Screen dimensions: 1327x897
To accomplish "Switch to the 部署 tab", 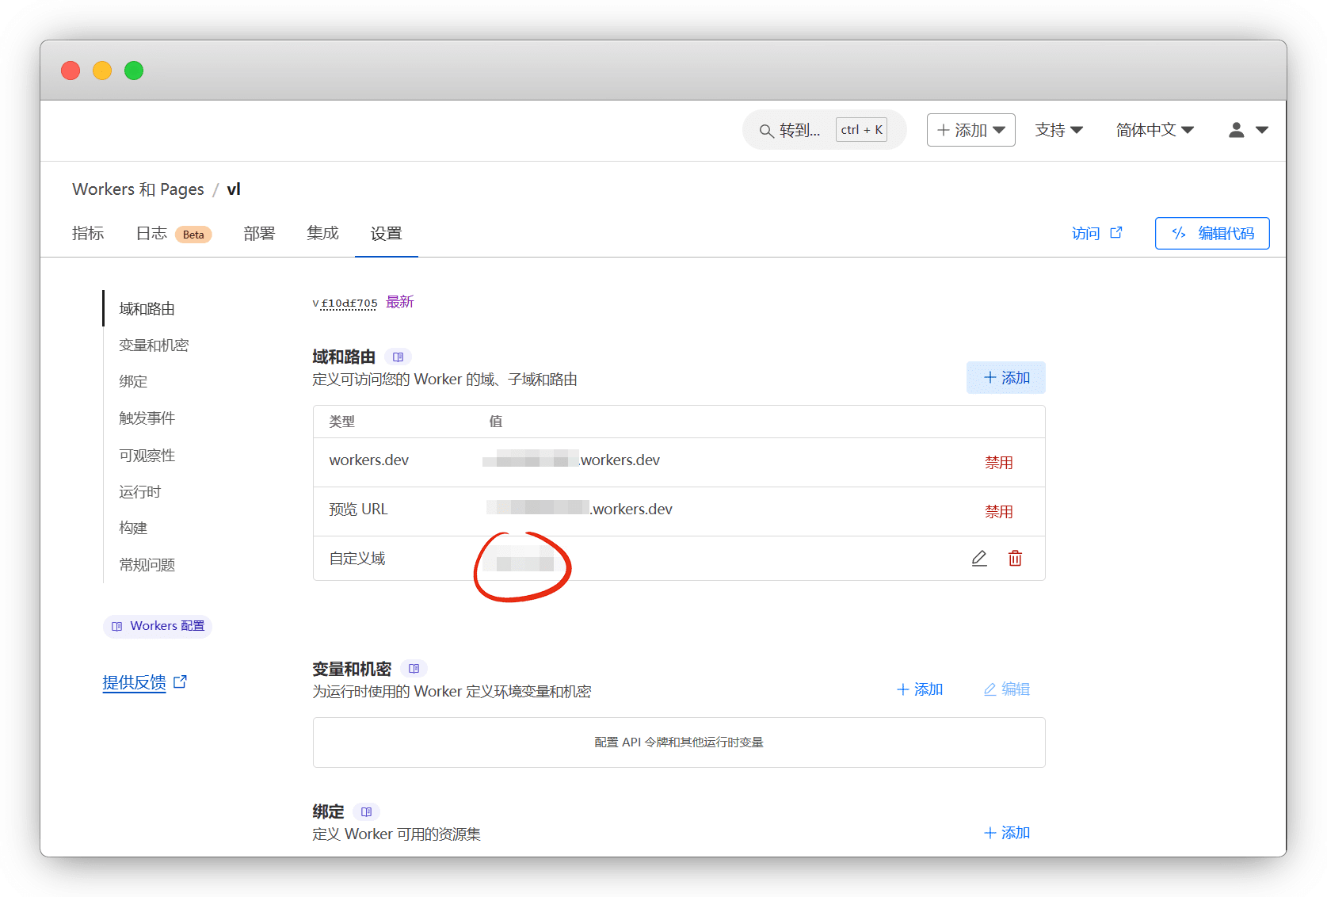I will click(259, 234).
